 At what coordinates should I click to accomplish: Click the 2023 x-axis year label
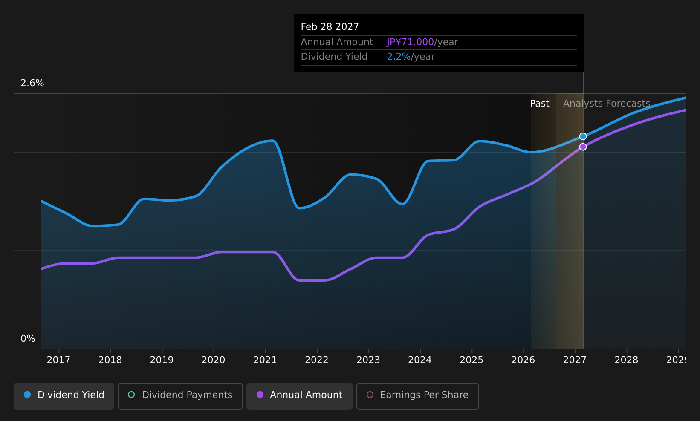point(368,360)
